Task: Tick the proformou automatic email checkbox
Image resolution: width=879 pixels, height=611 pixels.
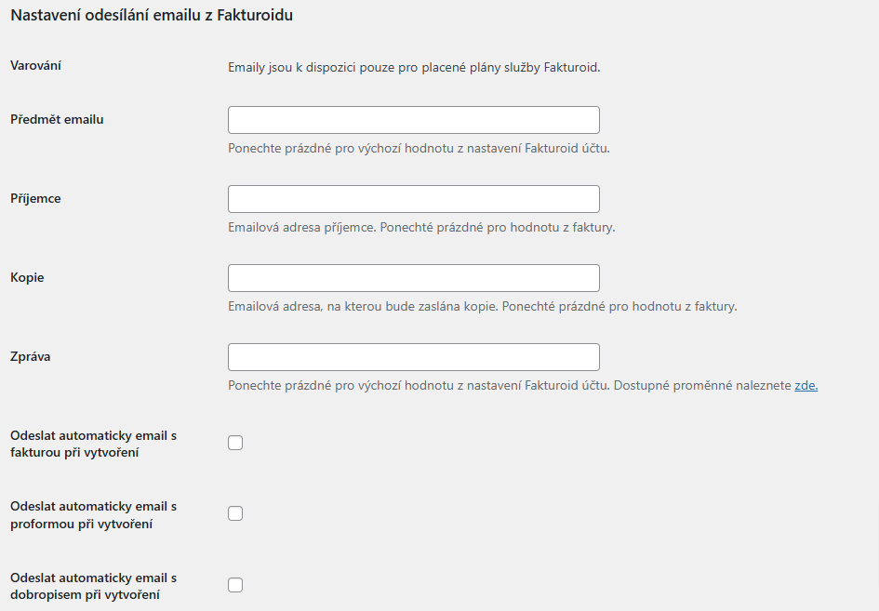Action: [x=235, y=513]
